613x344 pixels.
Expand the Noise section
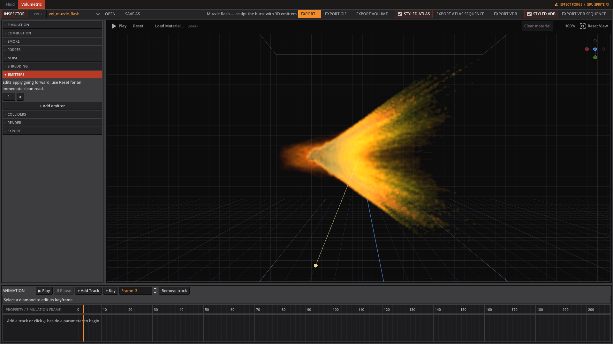pos(52,58)
